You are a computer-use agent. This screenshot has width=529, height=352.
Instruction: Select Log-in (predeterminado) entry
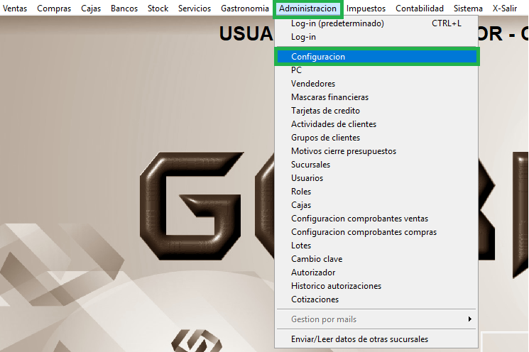coord(377,23)
